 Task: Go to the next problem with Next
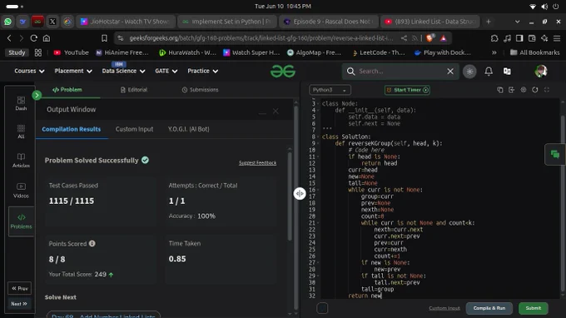[x=19, y=304]
